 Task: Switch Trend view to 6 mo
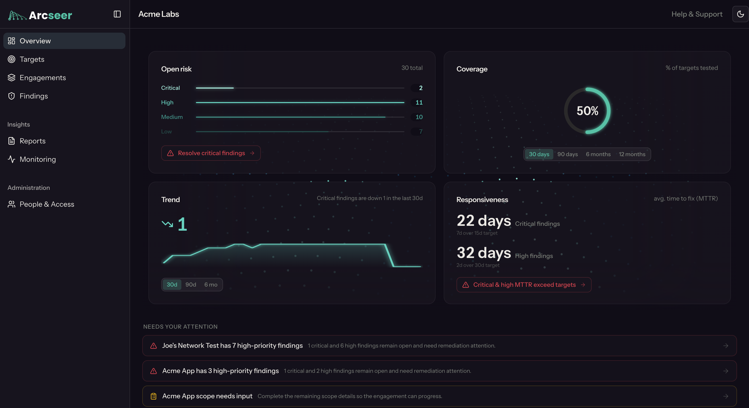[x=211, y=285]
